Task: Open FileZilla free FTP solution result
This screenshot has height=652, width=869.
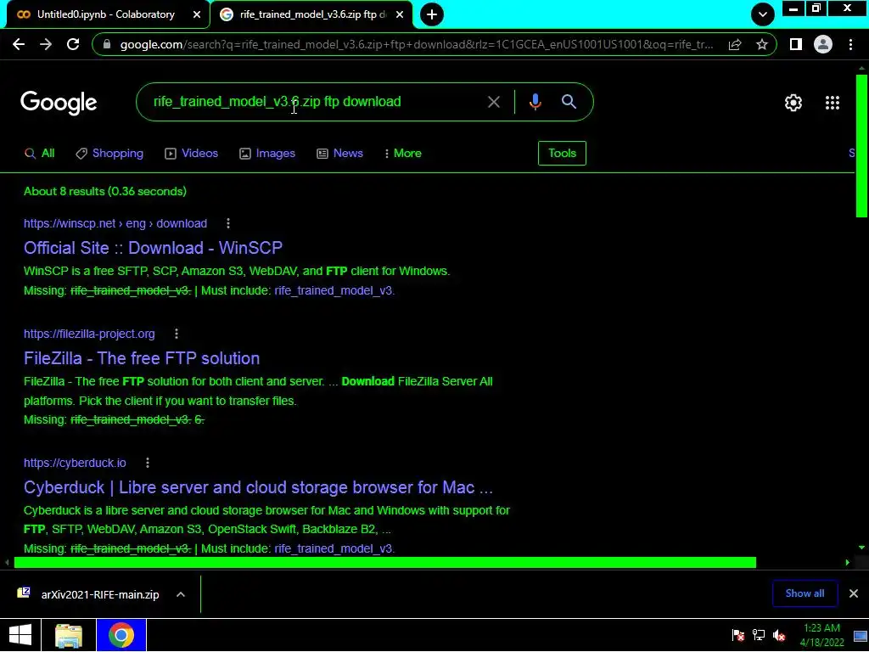Action: click(142, 358)
